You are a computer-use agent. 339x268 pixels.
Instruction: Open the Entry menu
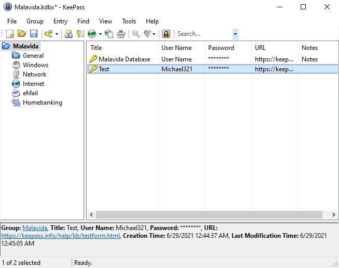click(x=61, y=21)
